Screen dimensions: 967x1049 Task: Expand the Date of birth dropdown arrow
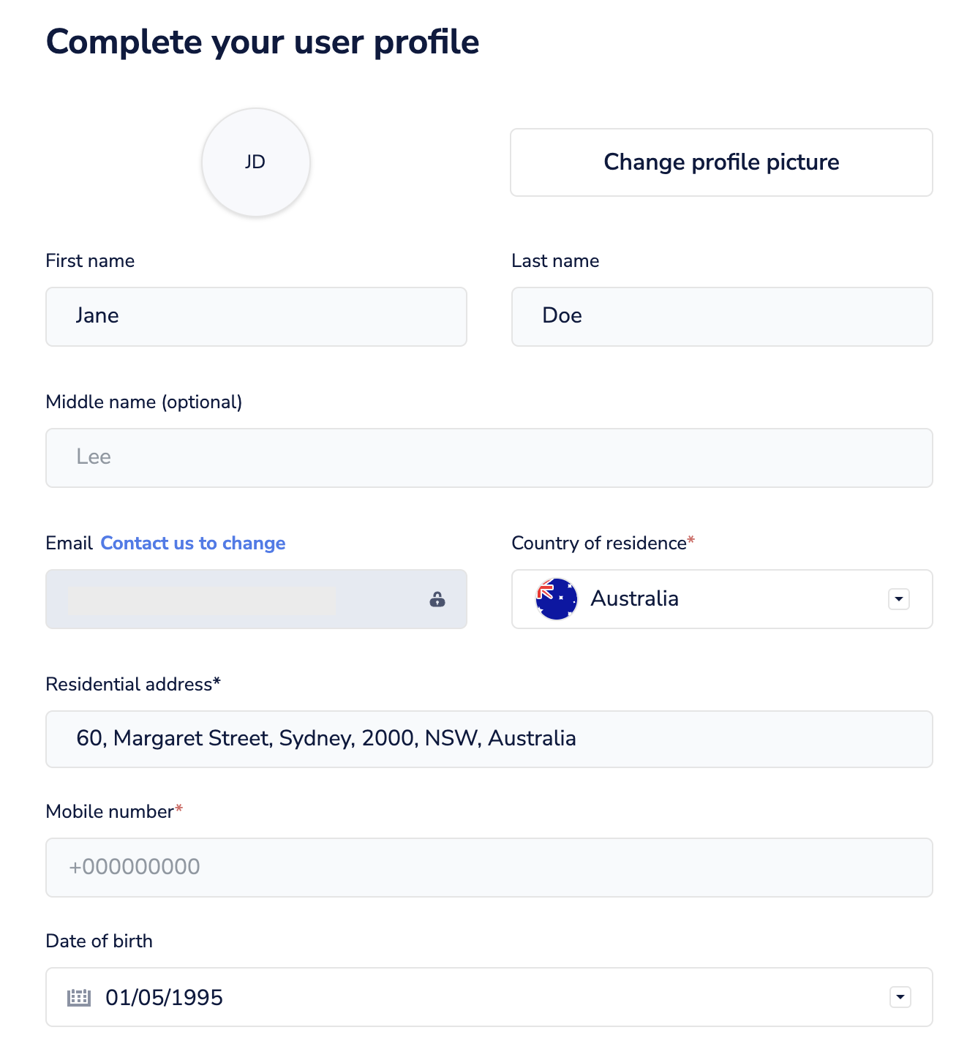(x=900, y=997)
